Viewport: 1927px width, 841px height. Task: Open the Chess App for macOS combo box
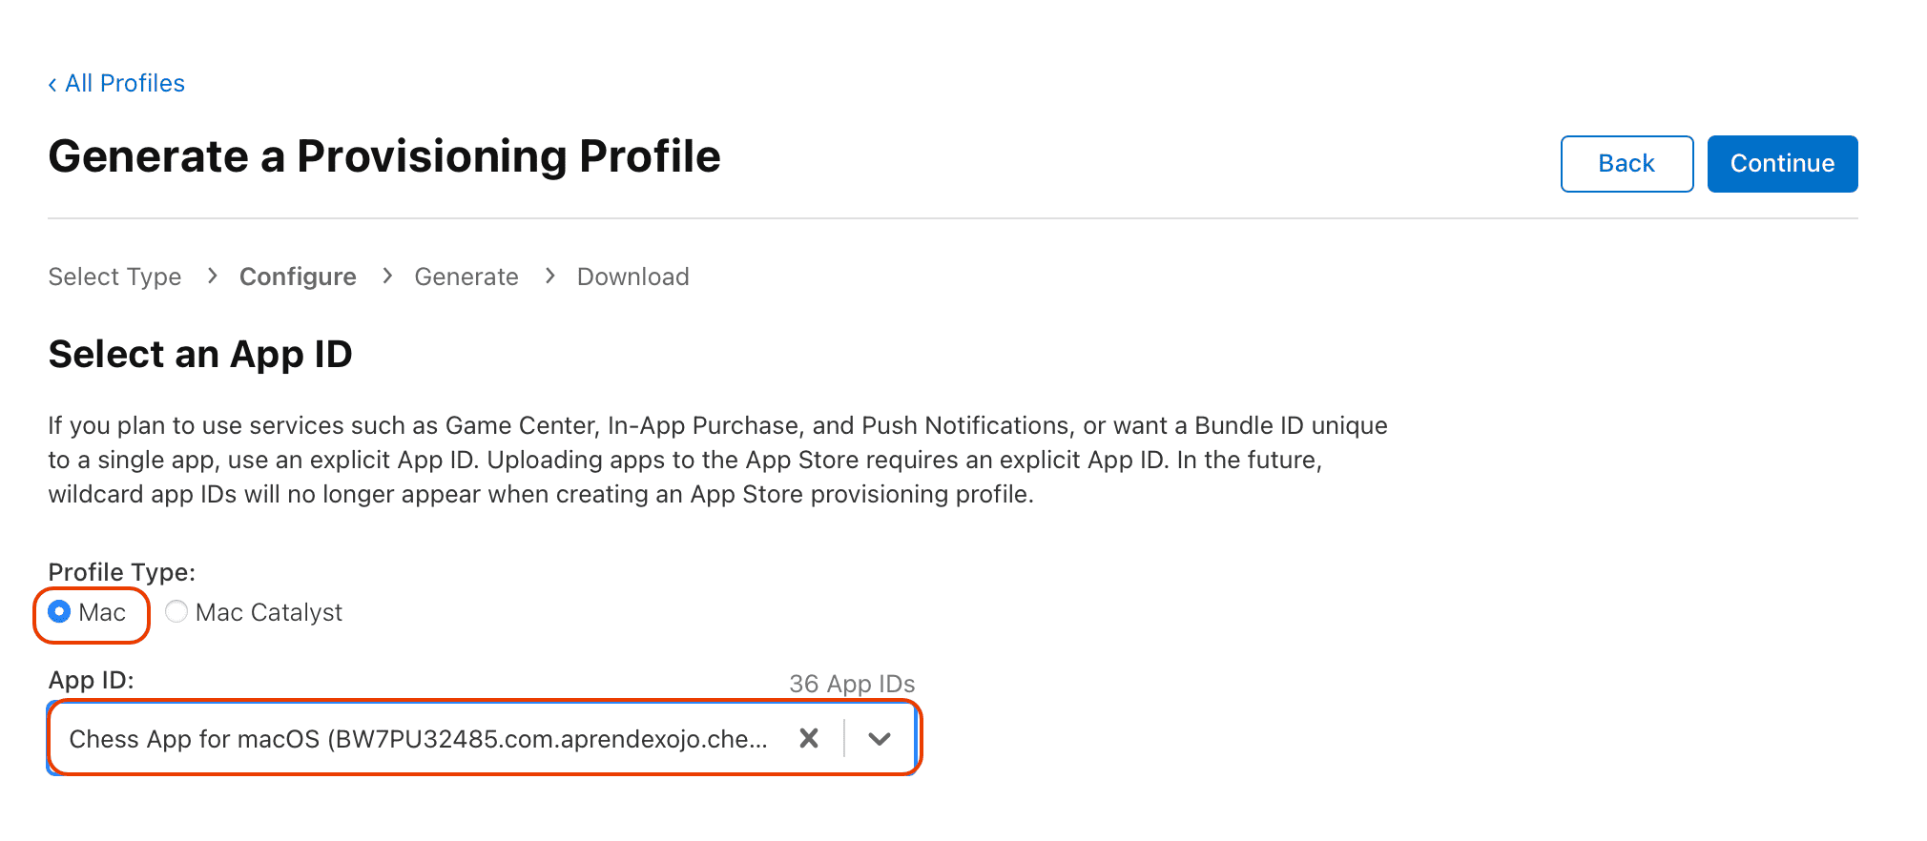click(x=418, y=739)
